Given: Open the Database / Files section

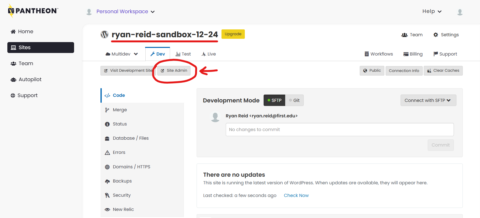Looking at the screenshot, I should [142, 138].
